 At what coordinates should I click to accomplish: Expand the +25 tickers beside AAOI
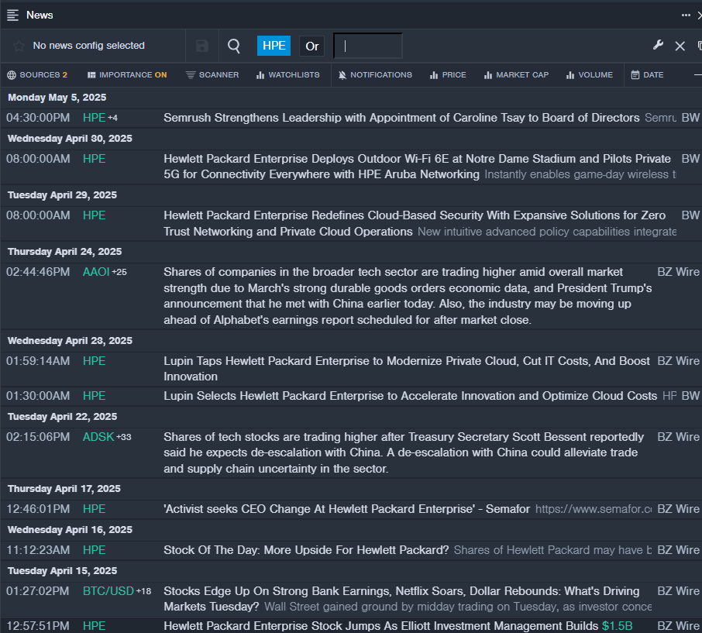pos(119,272)
